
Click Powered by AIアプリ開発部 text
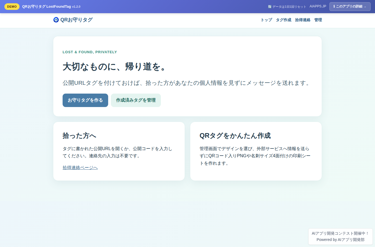tap(340, 240)
